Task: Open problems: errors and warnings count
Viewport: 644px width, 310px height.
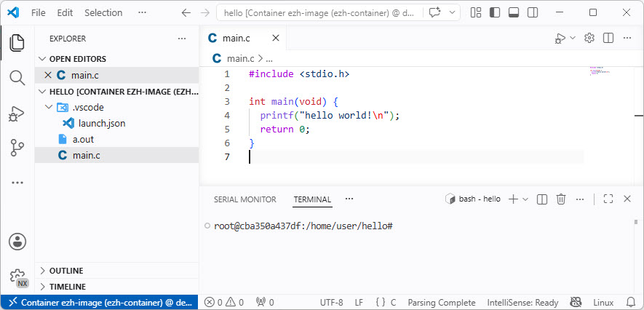Action: (x=224, y=303)
